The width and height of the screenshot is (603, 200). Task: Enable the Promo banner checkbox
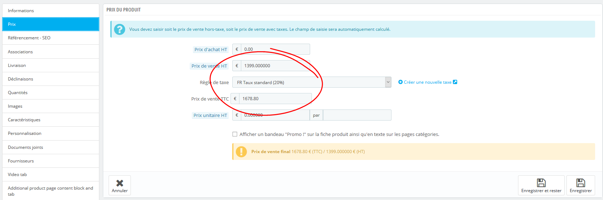(235, 134)
